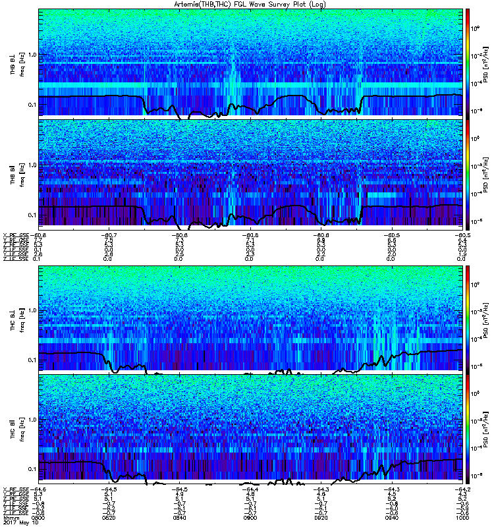
Task: Click X_RE_GSE row label in upper table
Action: click(x=16, y=235)
